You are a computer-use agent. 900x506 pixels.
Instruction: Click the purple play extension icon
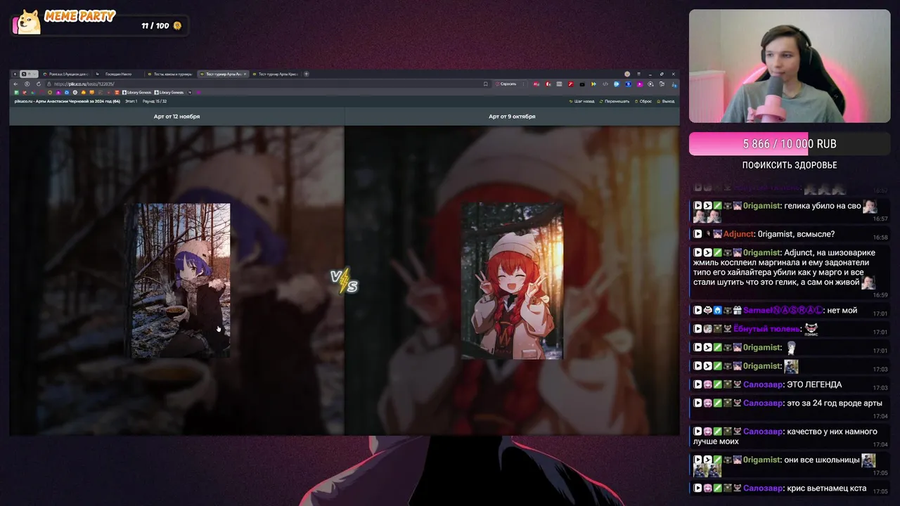(640, 84)
